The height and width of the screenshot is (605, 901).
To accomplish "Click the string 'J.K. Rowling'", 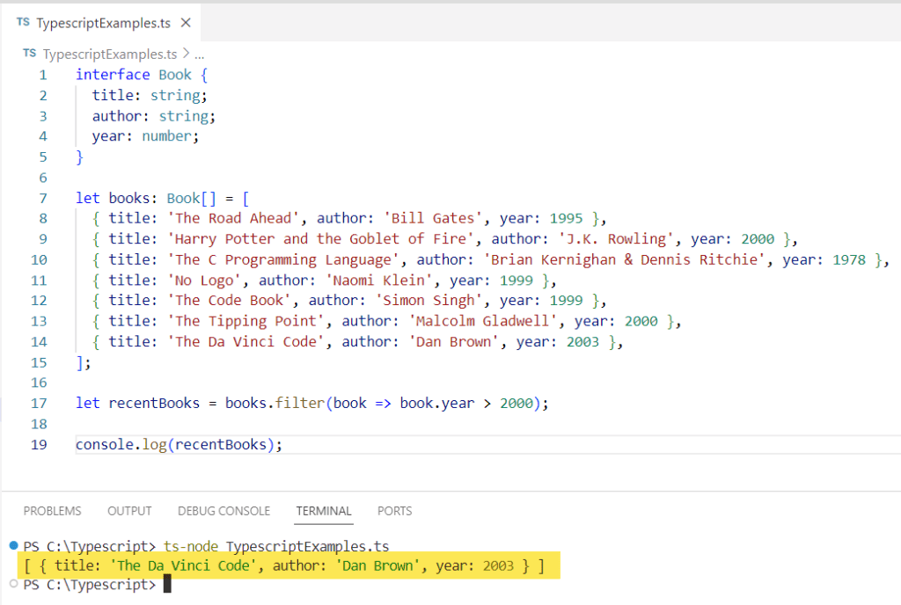I will click(616, 239).
